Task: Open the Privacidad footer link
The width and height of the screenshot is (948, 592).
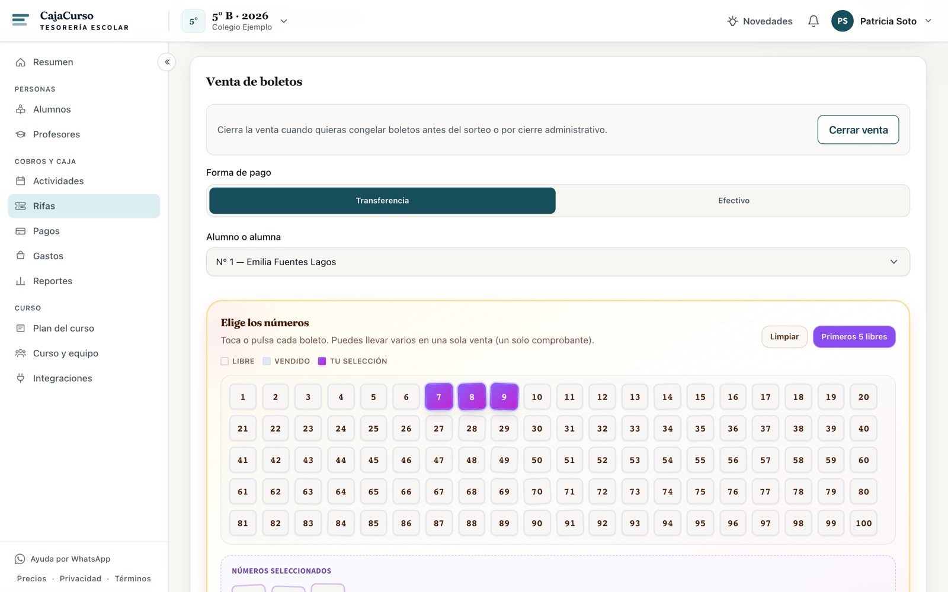Action: point(81,578)
